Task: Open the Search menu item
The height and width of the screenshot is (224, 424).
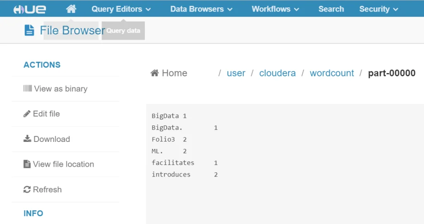Action: coord(331,9)
